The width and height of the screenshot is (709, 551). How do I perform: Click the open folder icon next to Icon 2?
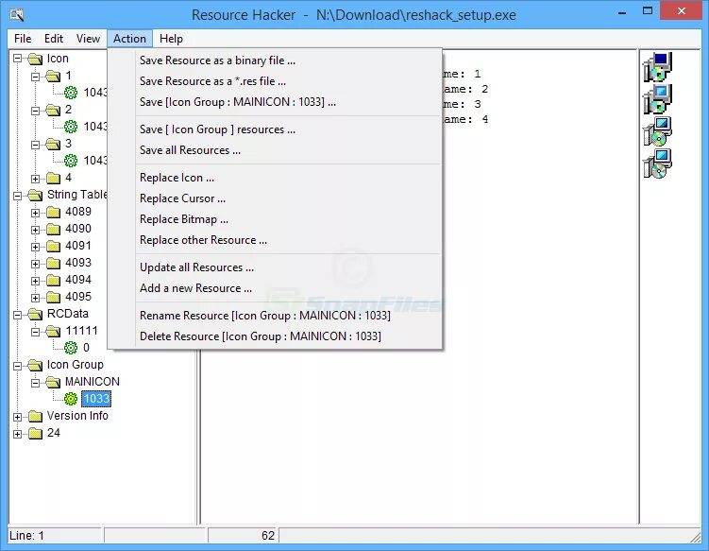tap(53, 110)
